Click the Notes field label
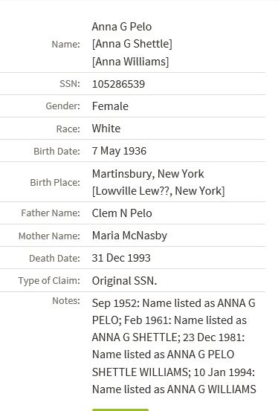278x411 pixels. coord(66,301)
